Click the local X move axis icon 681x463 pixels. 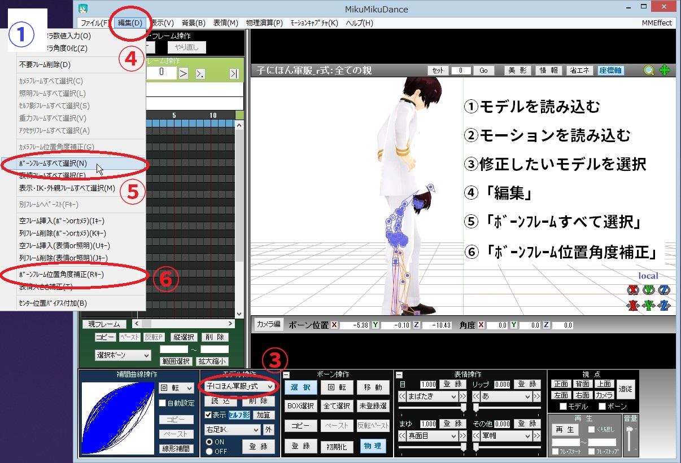tap(633, 306)
